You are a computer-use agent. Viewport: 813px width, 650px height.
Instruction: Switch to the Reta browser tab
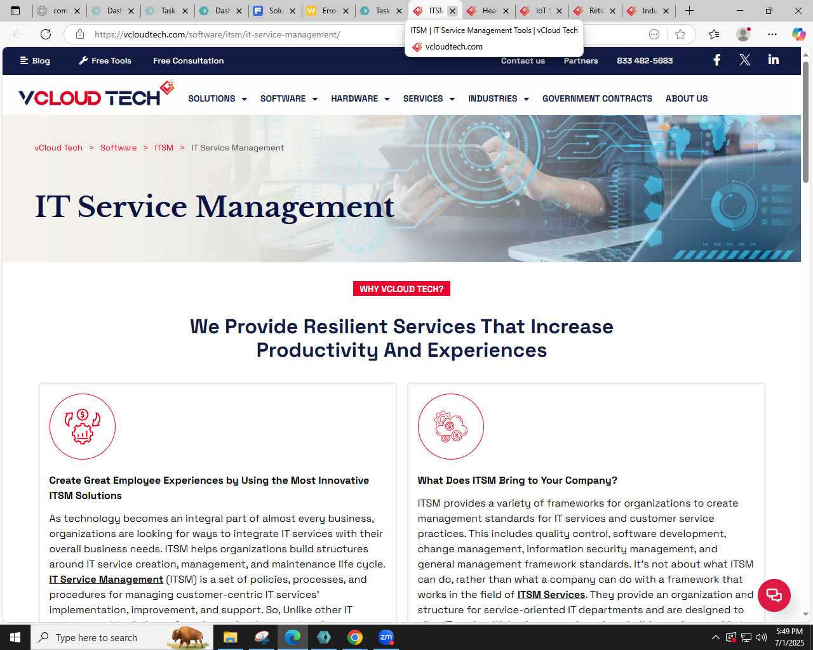pyautogui.click(x=595, y=11)
